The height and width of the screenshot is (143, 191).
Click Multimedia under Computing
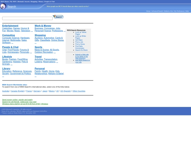coord(15,40)
